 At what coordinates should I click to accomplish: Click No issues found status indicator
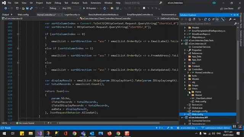25,123
